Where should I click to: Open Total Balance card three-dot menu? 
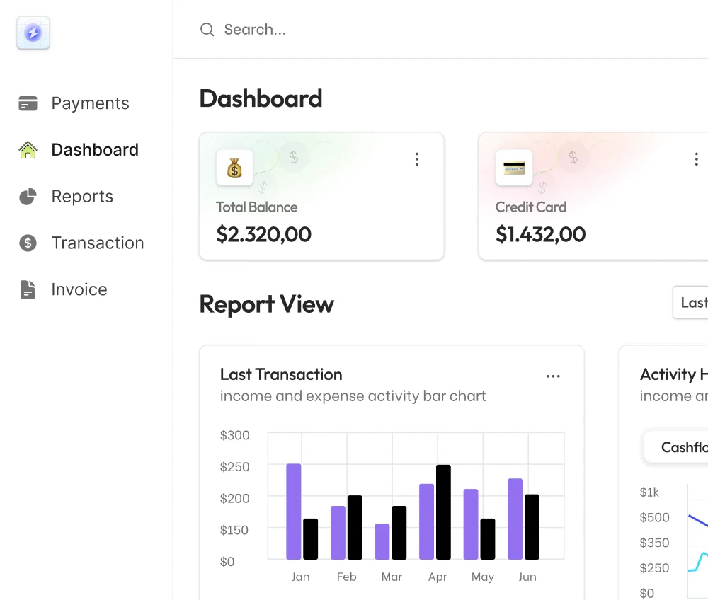point(417,159)
